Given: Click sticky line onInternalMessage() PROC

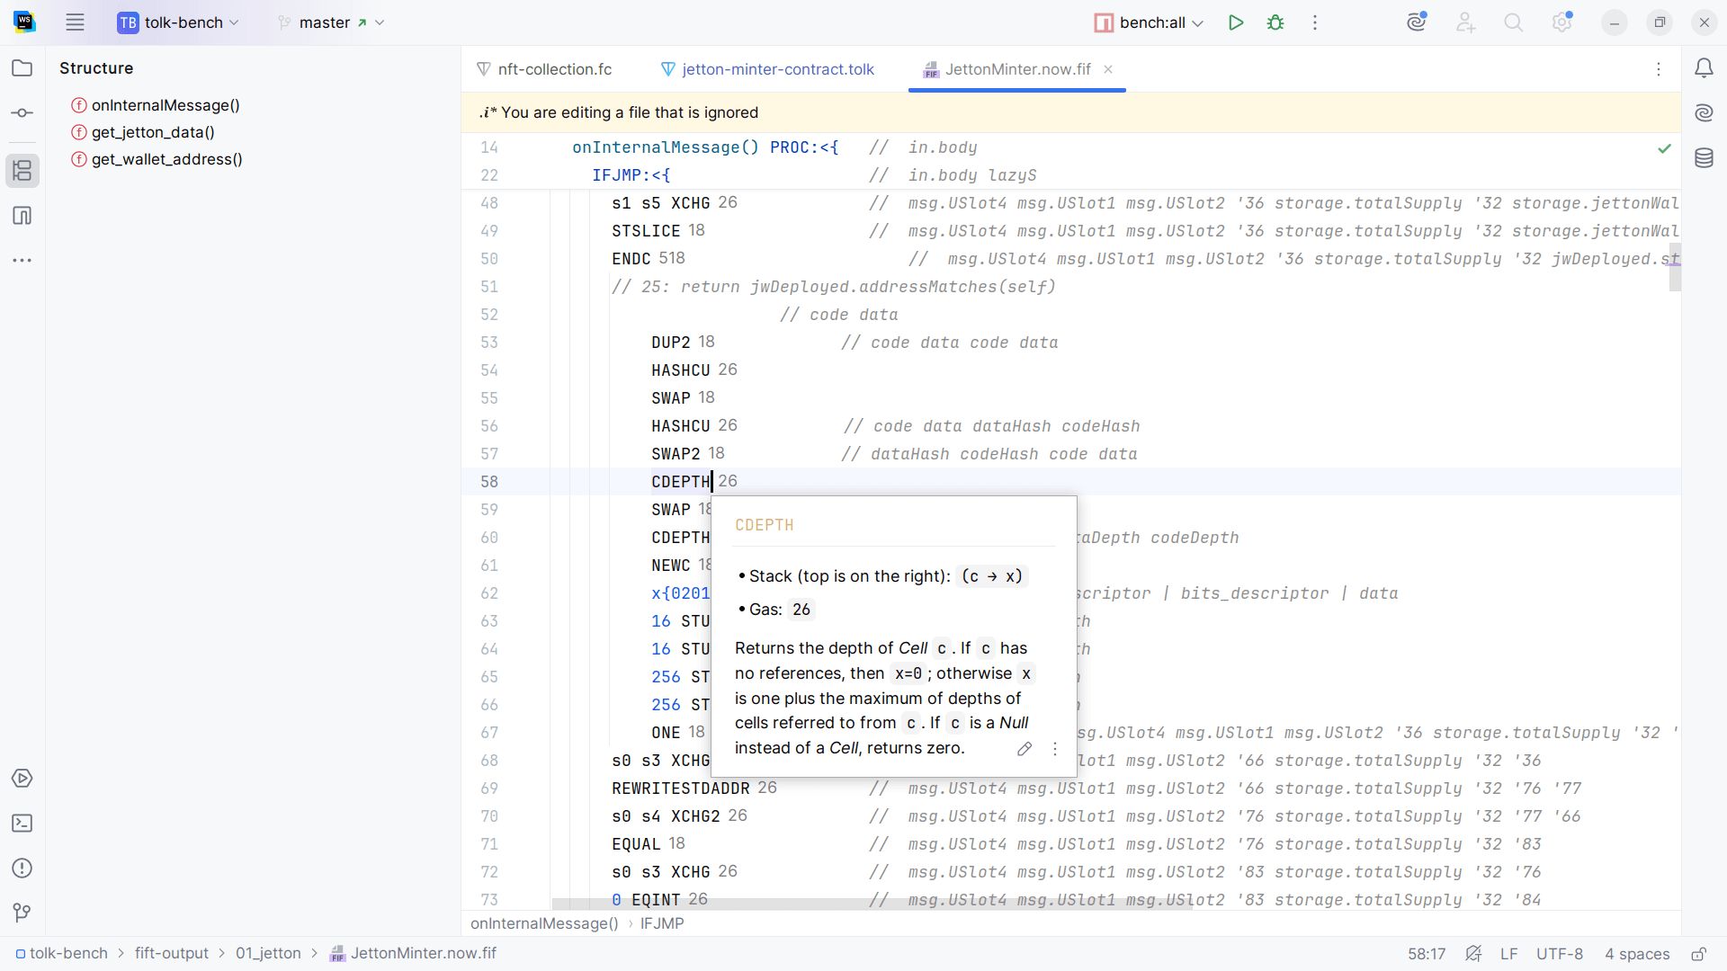Looking at the screenshot, I should (705, 147).
